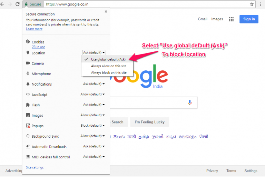Switch Google to Punjabi language link

(x=204, y=137)
